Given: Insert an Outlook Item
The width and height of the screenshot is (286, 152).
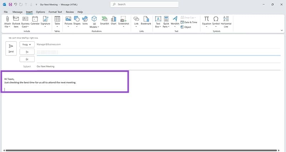Looking at the screenshot, I should (x=16, y=22).
